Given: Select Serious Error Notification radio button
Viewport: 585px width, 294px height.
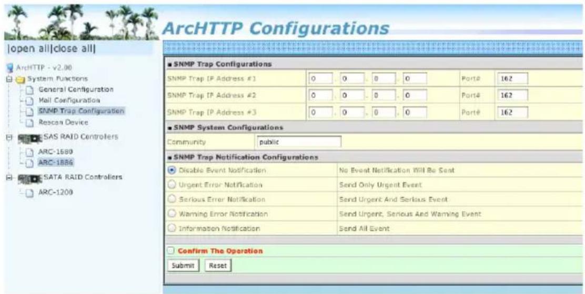Looking at the screenshot, I should click(x=172, y=199).
